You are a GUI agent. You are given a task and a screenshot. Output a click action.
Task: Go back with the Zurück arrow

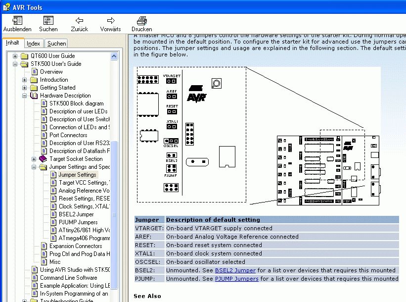(79, 21)
